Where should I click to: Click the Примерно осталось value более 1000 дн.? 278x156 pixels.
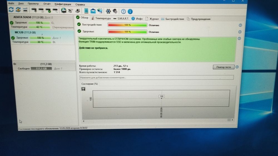pos(122,69)
